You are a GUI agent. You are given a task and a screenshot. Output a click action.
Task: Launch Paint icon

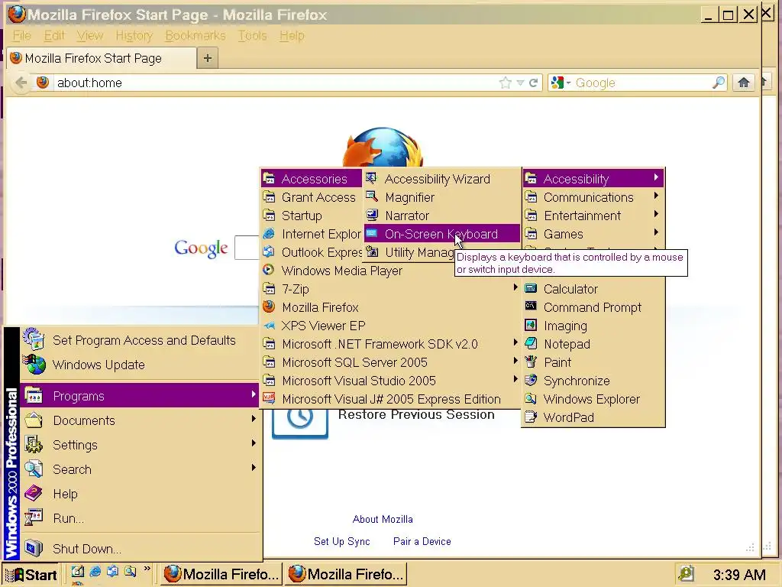532,362
